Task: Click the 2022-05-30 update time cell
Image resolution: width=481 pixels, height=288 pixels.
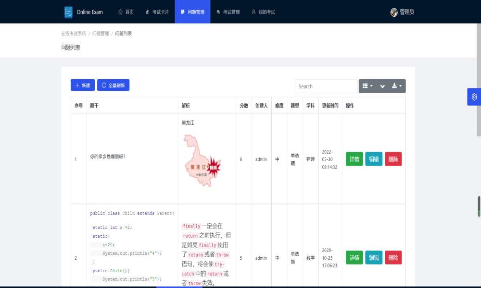Action: pyautogui.click(x=329, y=159)
